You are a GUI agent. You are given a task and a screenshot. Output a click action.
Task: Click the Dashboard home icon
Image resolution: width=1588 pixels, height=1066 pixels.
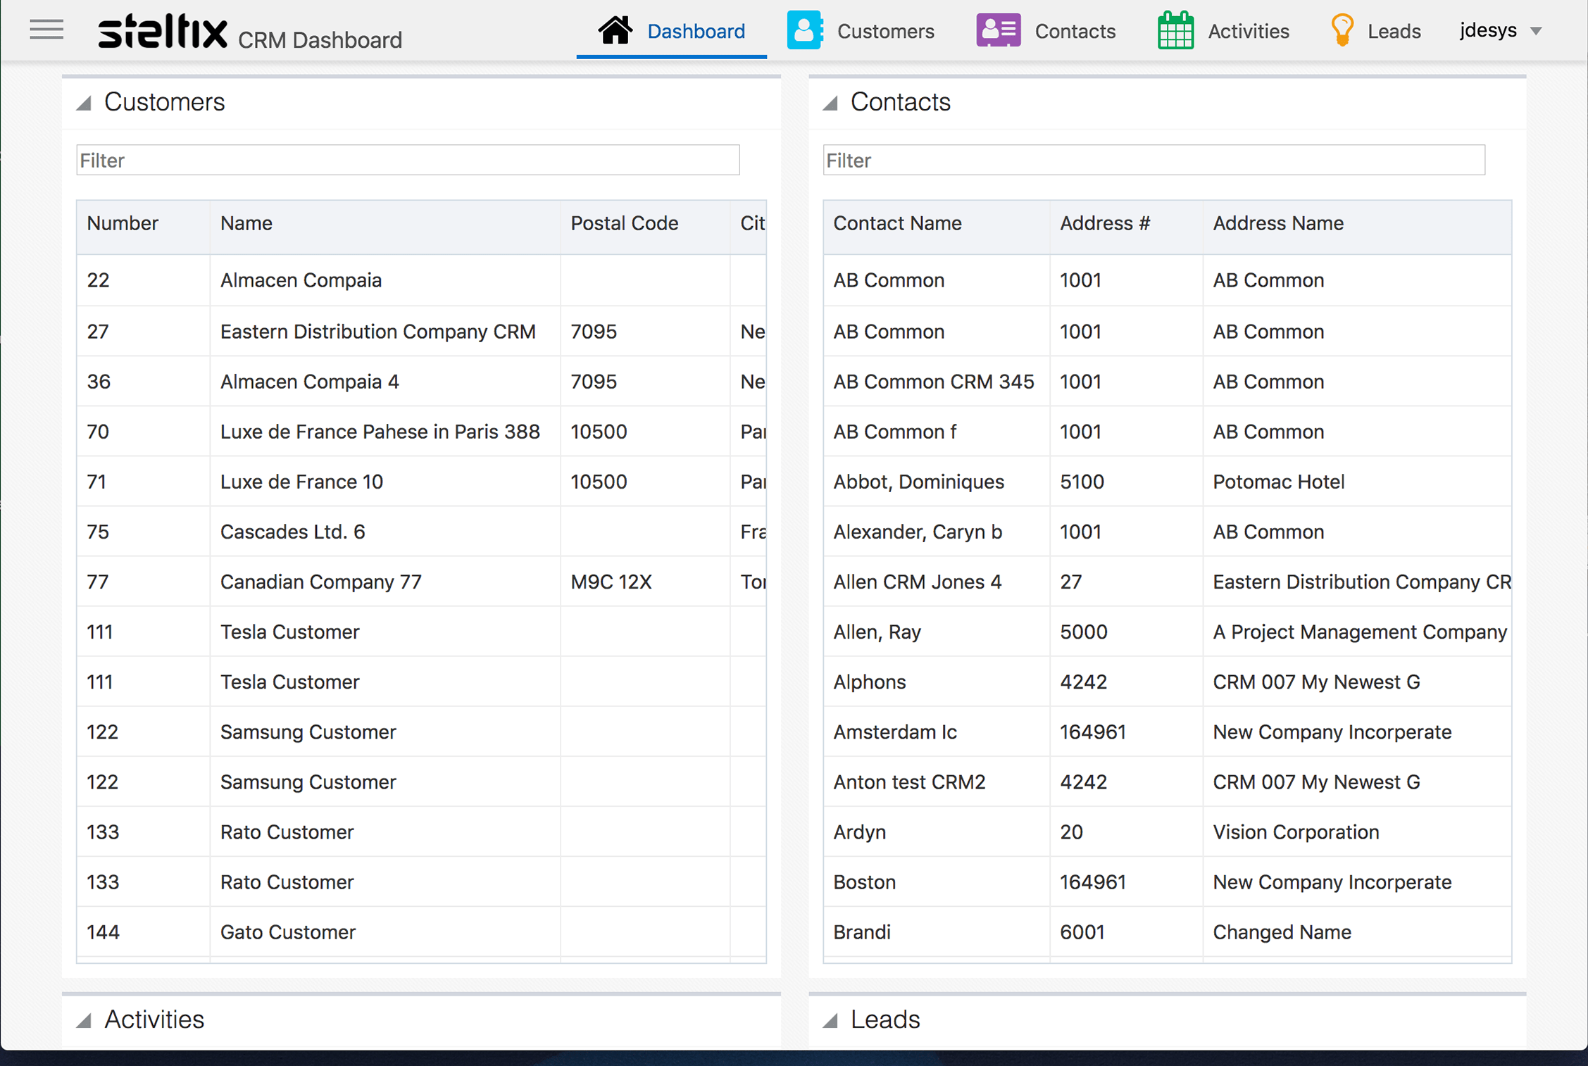tap(615, 30)
